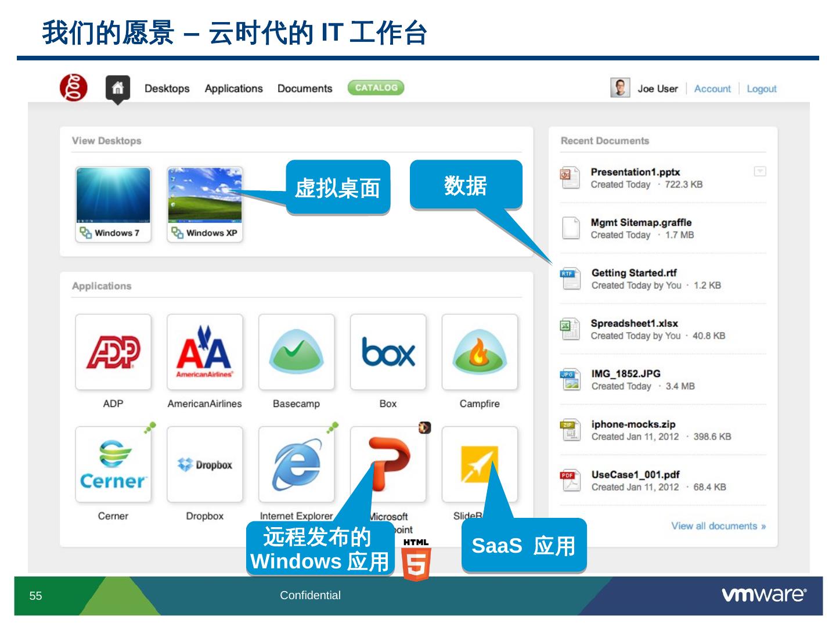Launch the Dropbox app icon

[x=205, y=464]
